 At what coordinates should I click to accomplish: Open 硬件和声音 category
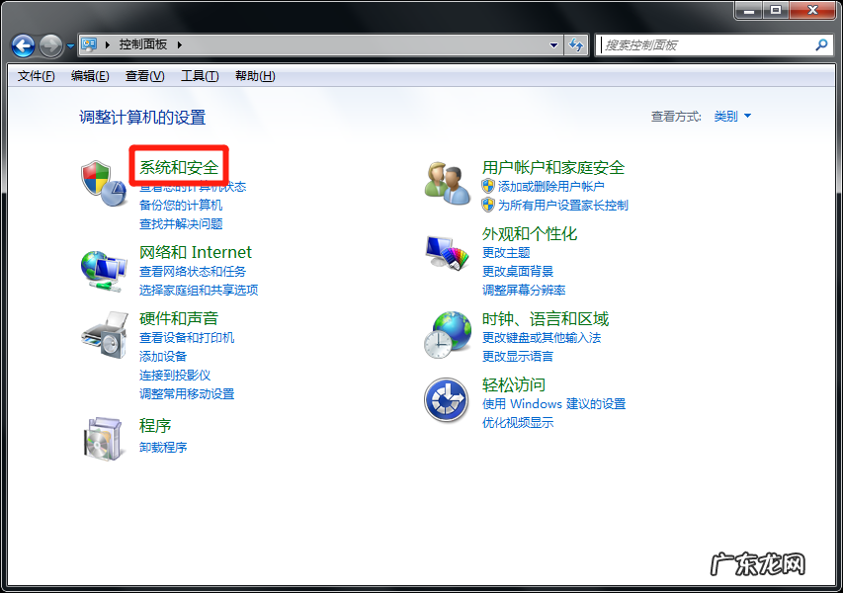pos(179,318)
